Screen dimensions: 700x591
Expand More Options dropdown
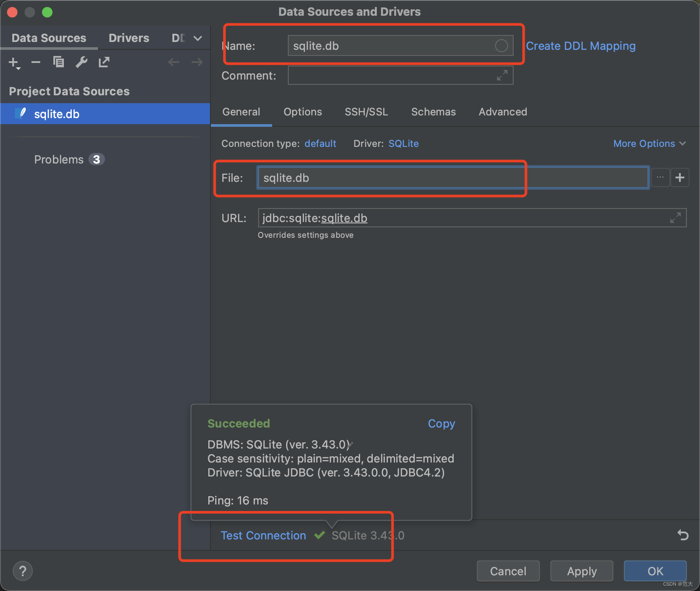(649, 143)
